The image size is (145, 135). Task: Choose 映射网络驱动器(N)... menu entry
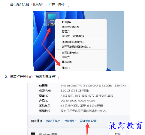(x=73, y=42)
